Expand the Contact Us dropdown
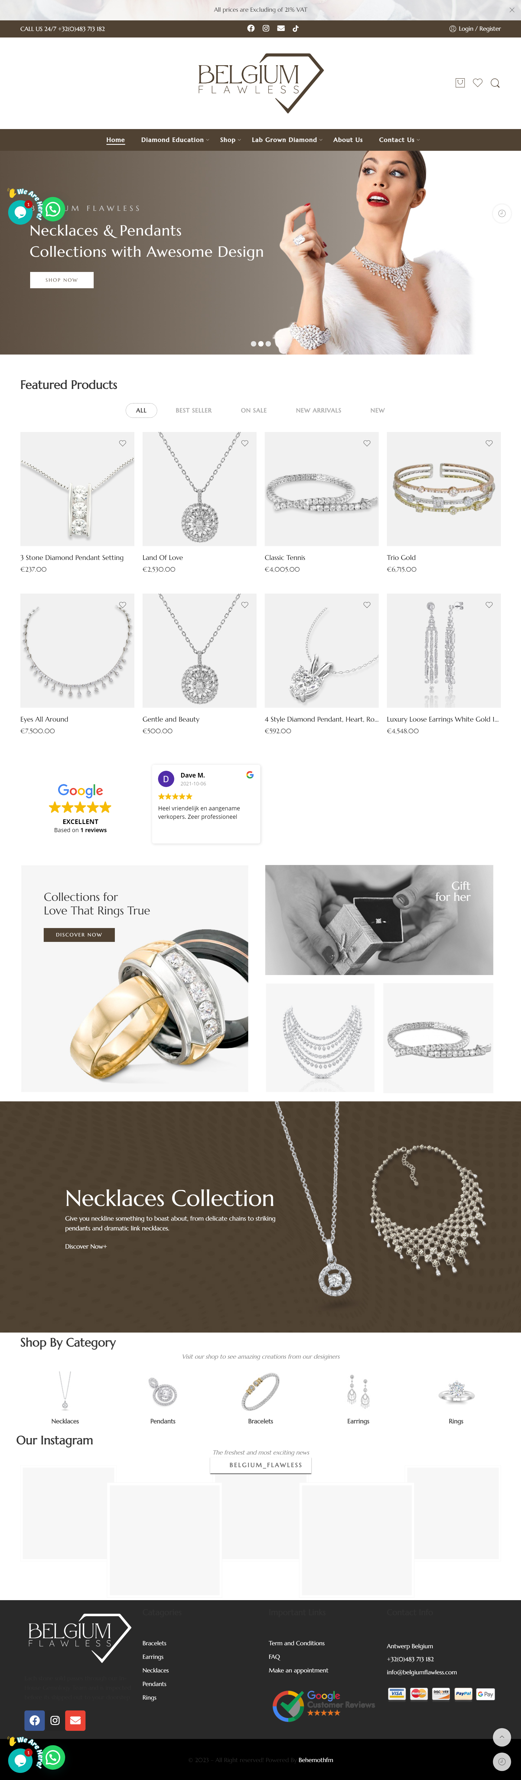Image resolution: width=521 pixels, height=1780 pixels. coord(399,140)
